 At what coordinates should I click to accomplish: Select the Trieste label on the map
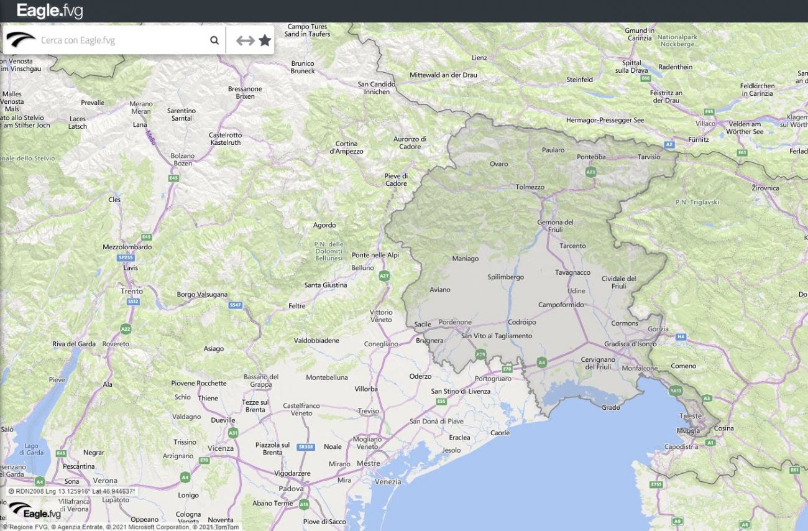pyautogui.click(x=692, y=415)
